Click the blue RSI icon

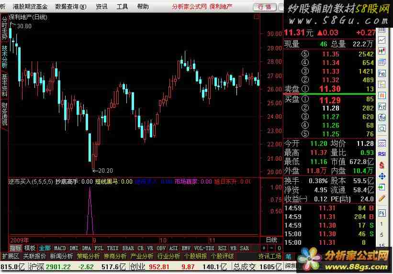[x=382, y=154]
